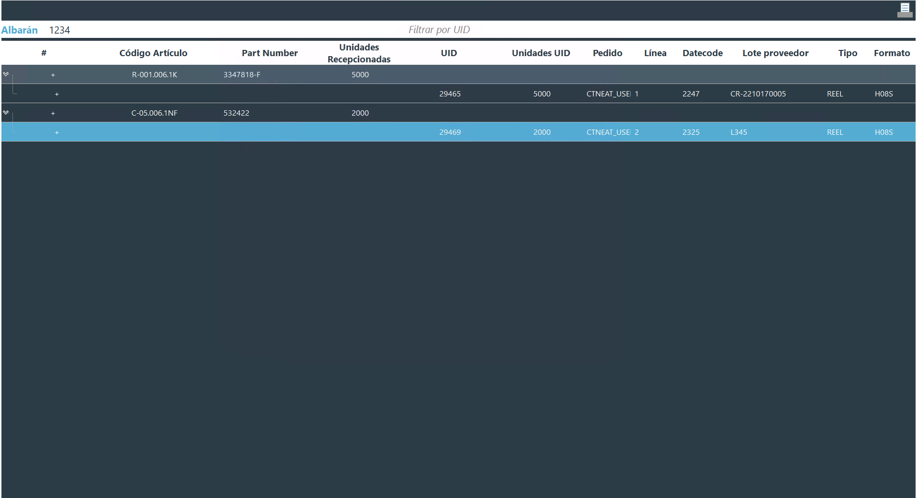Select the UID 29465 cell

pos(449,94)
